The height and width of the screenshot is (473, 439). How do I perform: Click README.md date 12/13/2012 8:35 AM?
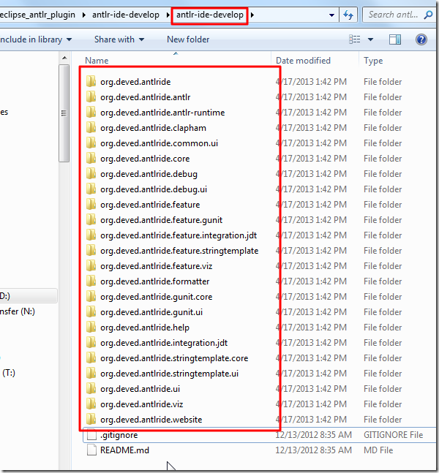tap(314, 450)
